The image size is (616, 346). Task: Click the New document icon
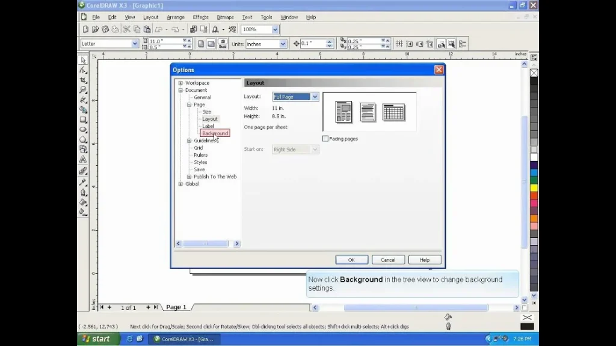85,29
